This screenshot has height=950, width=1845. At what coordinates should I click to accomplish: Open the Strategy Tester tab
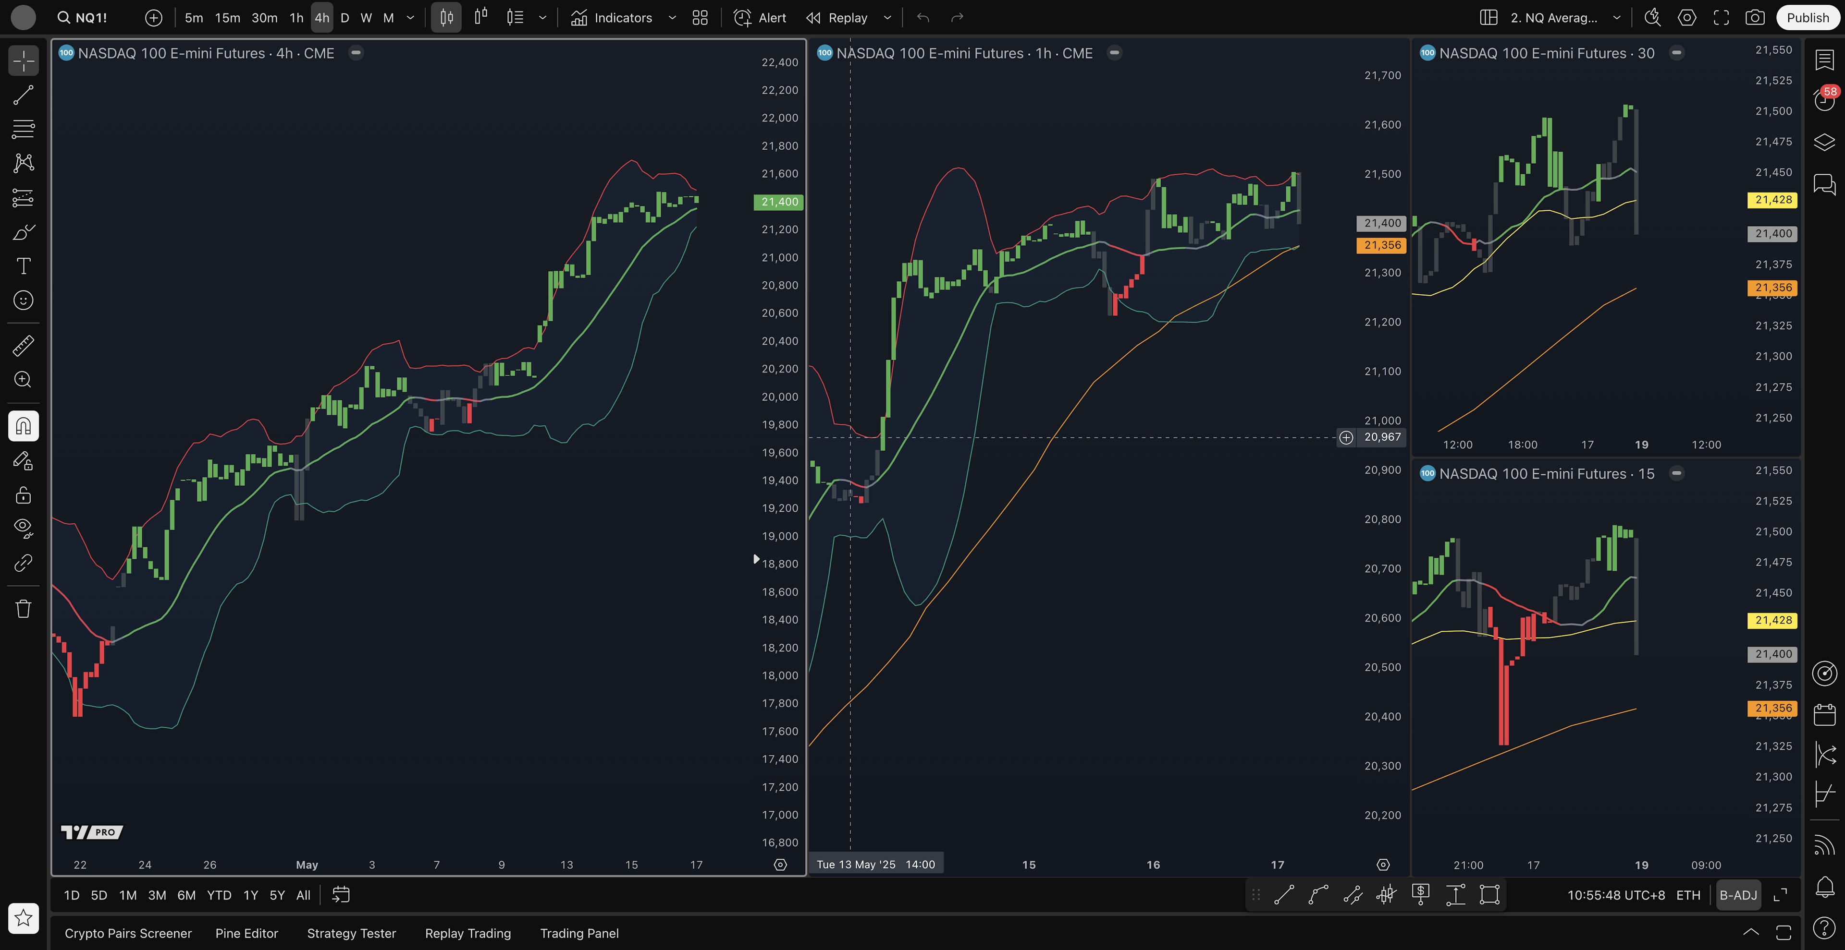[x=351, y=933]
